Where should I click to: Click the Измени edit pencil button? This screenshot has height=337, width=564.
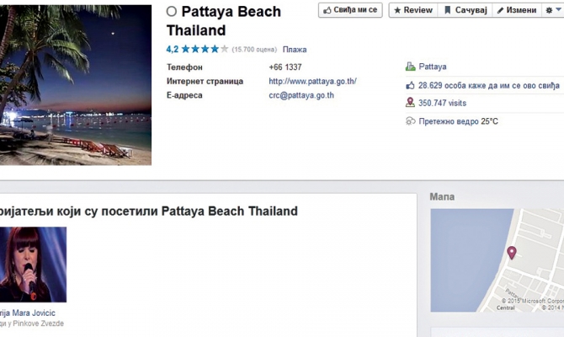tap(516, 10)
